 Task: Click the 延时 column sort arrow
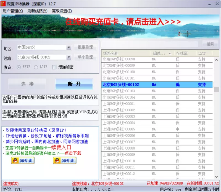[170, 53]
